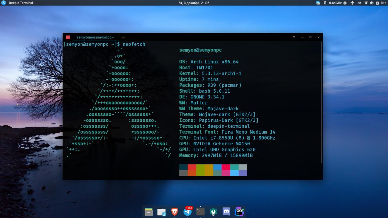Click the 'WM Theme: Mojave-dark' line

tap(209, 108)
